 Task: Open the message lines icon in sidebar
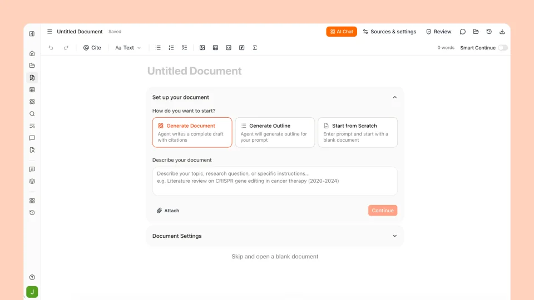tap(32, 169)
